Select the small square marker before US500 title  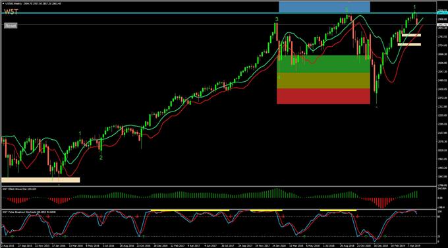(x=3, y=3)
